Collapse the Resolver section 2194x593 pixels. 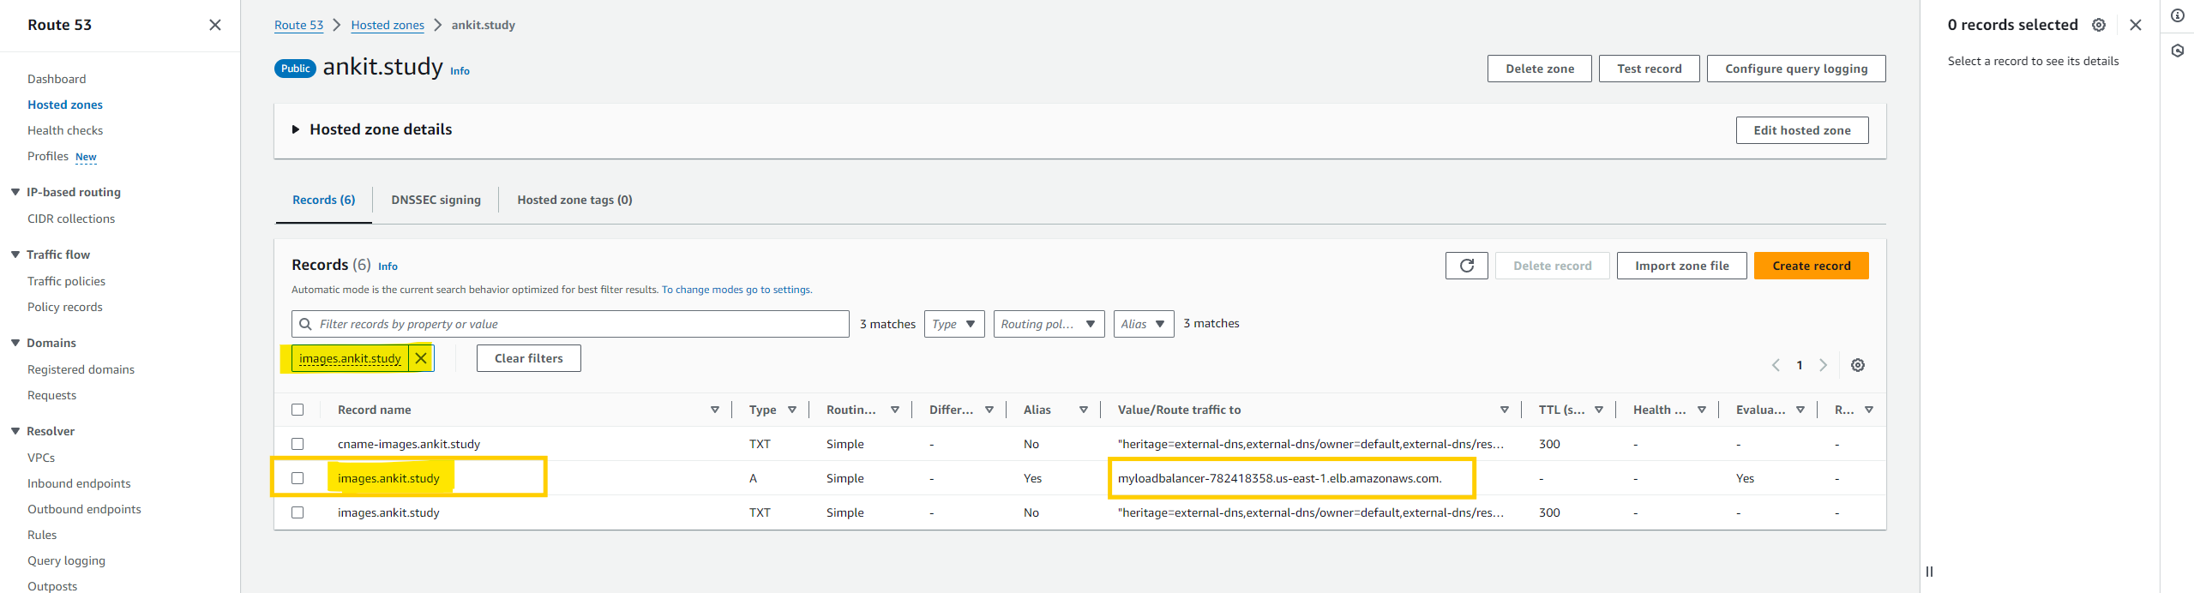[x=15, y=431]
